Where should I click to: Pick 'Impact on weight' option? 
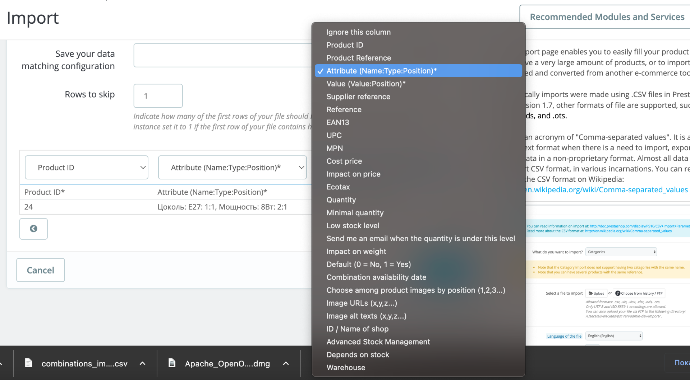tap(418, 252)
